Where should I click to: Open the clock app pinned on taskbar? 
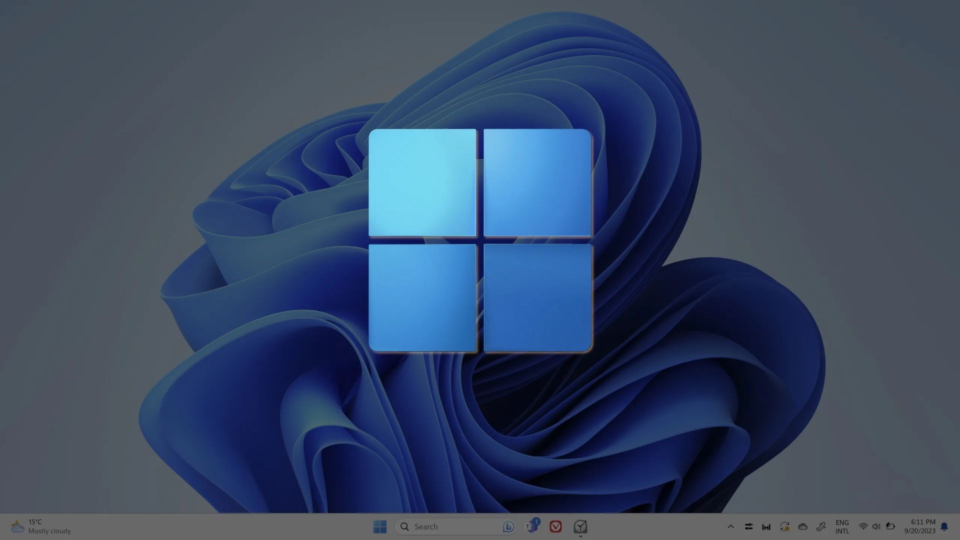coord(580,526)
